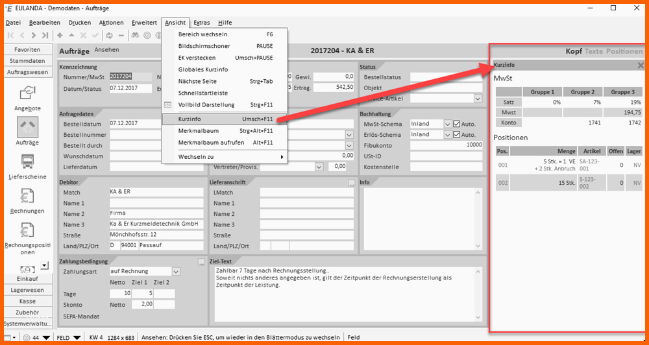Open Rechnungspositionen sidebar icon

coord(28,230)
